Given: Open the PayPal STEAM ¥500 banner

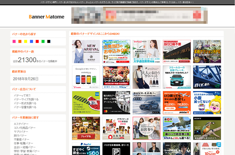Looking at the screenshot, I should (86, 149).
